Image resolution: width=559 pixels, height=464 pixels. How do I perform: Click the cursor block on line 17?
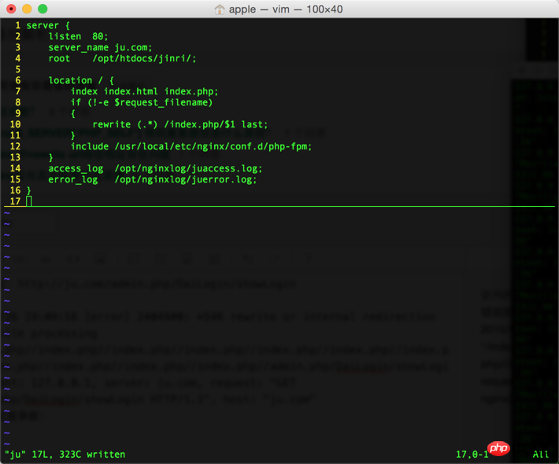(x=29, y=201)
